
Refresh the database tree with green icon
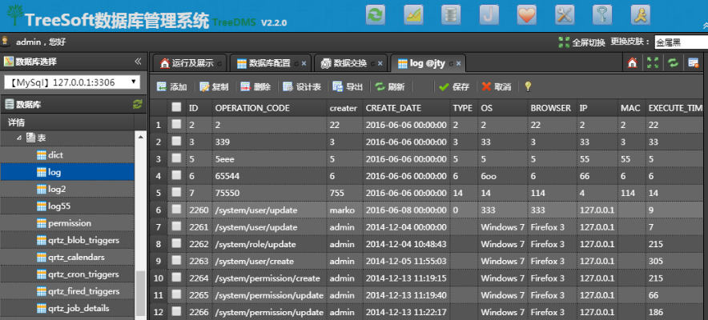tap(137, 104)
